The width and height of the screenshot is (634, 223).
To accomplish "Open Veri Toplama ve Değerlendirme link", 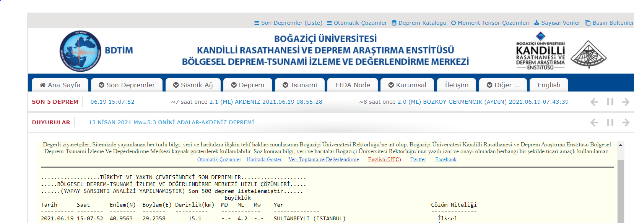I will click(x=324, y=160).
